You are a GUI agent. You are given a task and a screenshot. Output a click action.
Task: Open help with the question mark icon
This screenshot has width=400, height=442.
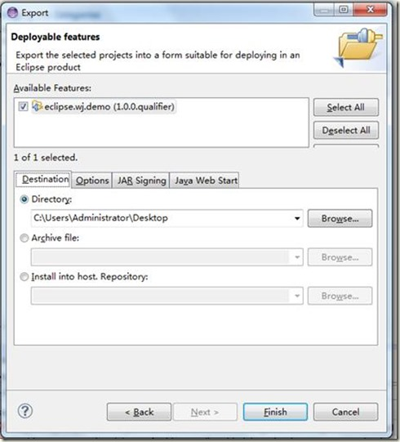[25, 411]
